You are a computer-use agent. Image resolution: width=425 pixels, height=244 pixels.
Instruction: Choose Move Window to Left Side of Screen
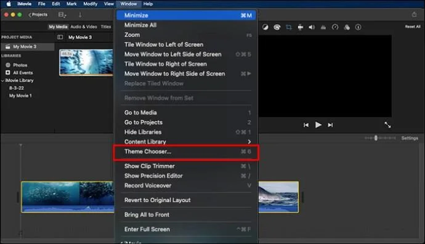point(186,54)
